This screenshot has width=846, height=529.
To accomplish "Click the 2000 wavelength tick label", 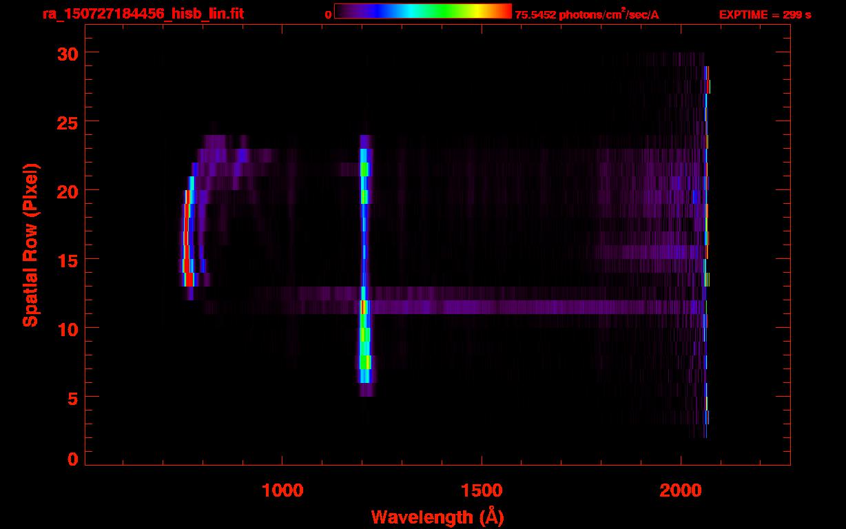I will pyautogui.click(x=681, y=490).
